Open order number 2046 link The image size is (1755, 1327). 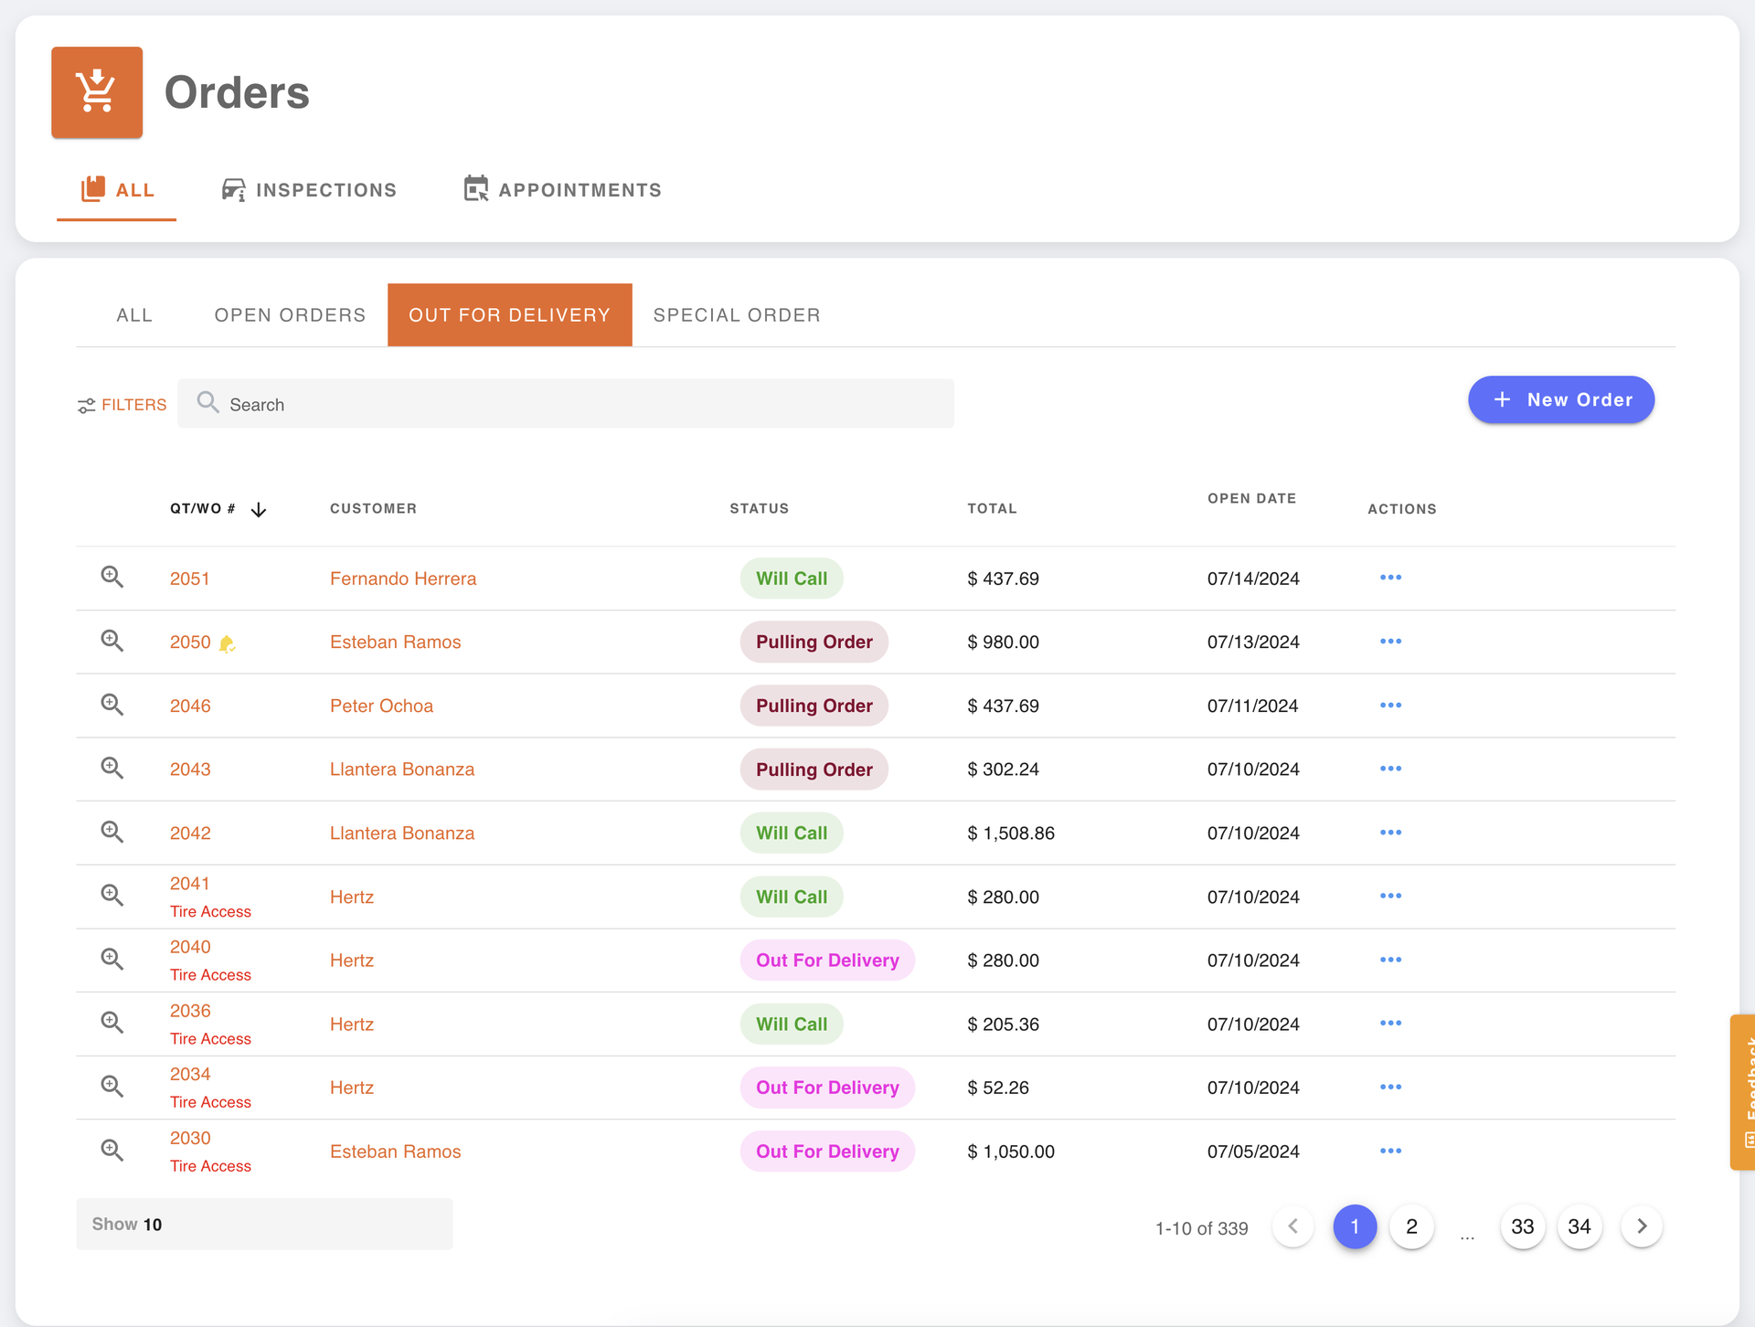[190, 706]
